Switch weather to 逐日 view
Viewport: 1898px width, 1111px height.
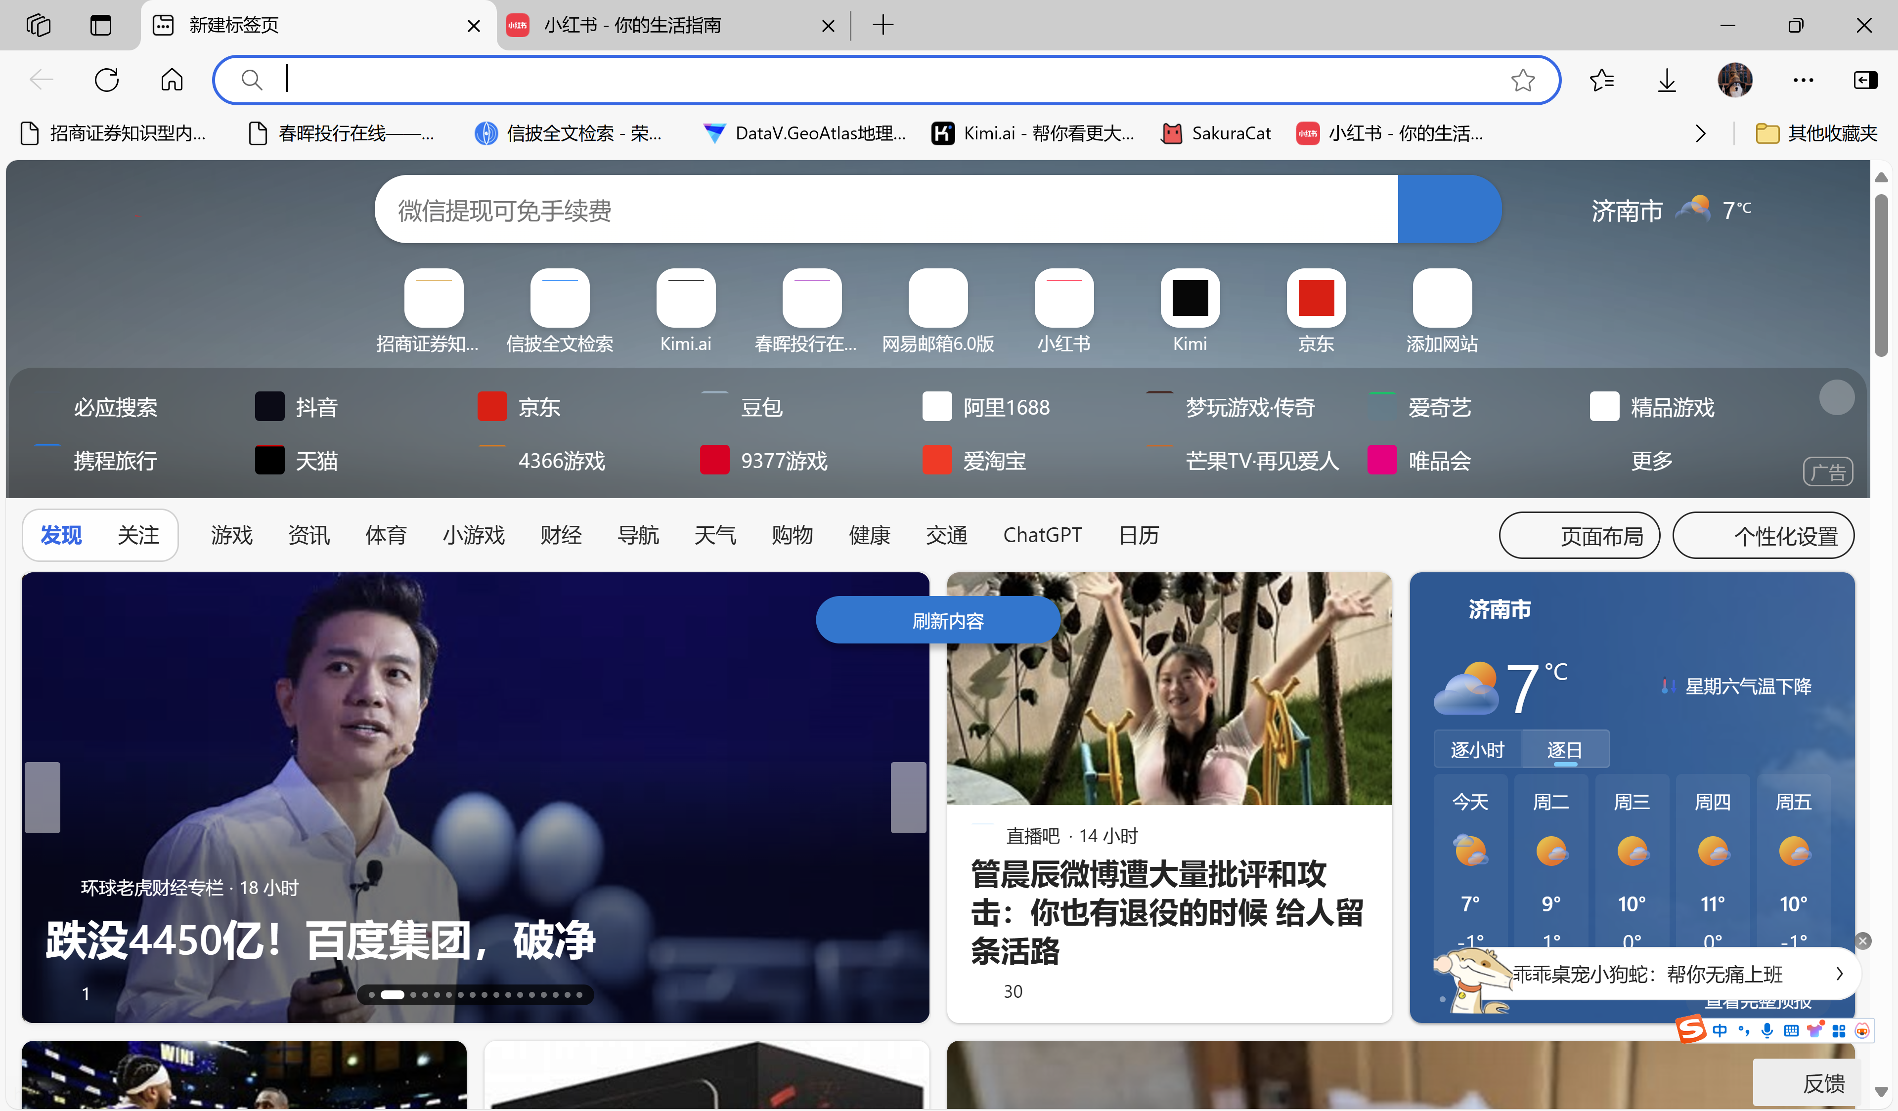click(x=1564, y=750)
